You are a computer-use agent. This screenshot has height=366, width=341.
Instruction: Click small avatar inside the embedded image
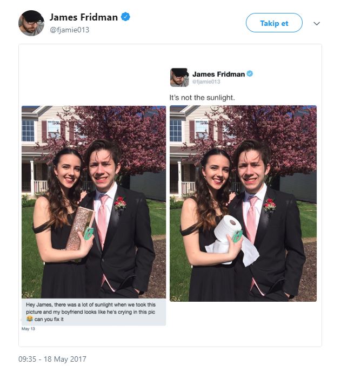[x=179, y=77]
